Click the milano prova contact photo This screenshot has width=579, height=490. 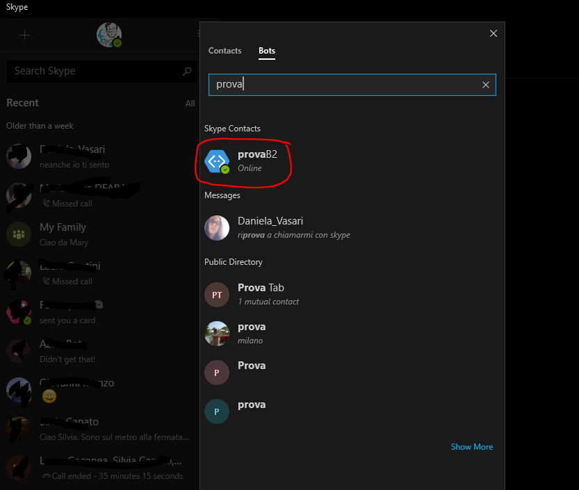(217, 334)
